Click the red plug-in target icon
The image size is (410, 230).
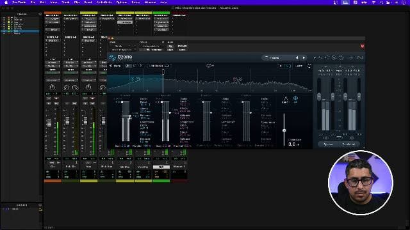(363, 46)
